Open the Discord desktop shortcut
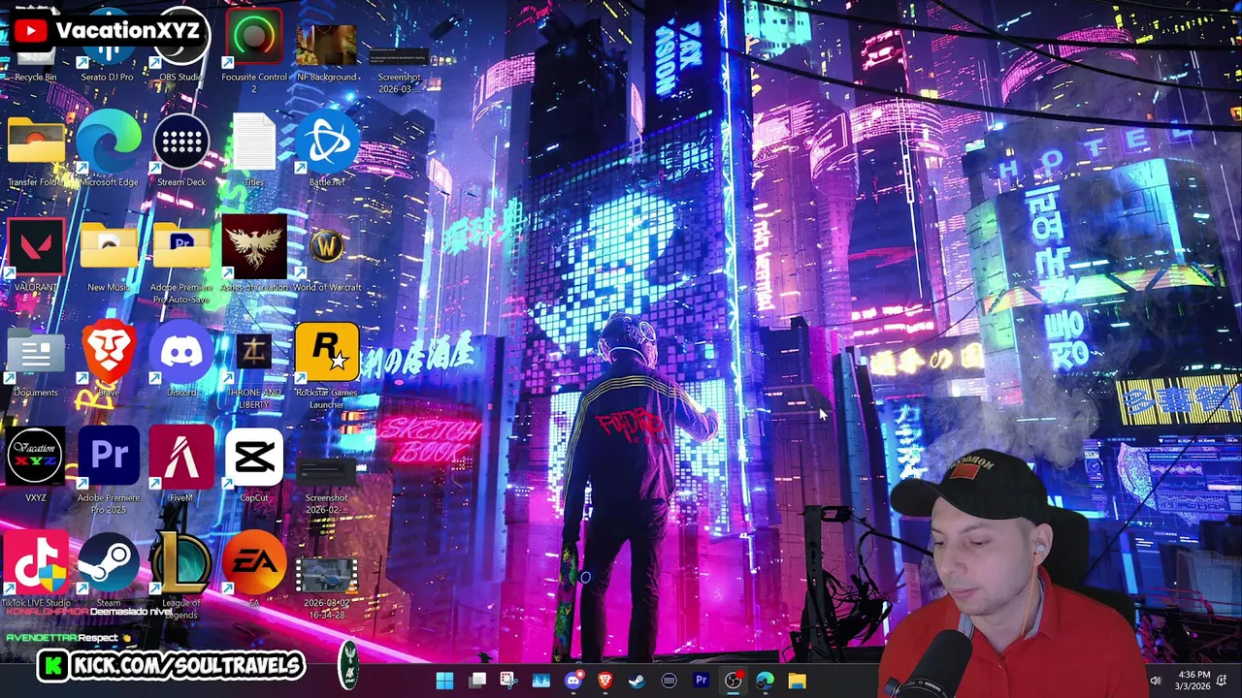Viewport: 1242px width, 698px height. tap(181, 359)
